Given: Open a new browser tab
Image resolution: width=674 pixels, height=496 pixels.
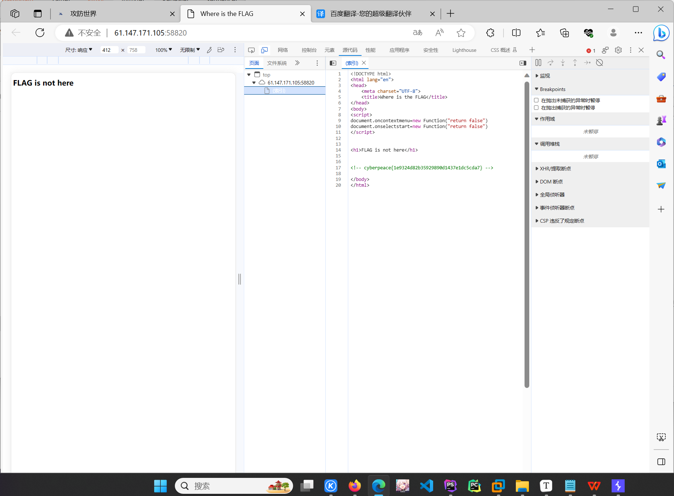Looking at the screenshot, I should (x=451, y=14).
